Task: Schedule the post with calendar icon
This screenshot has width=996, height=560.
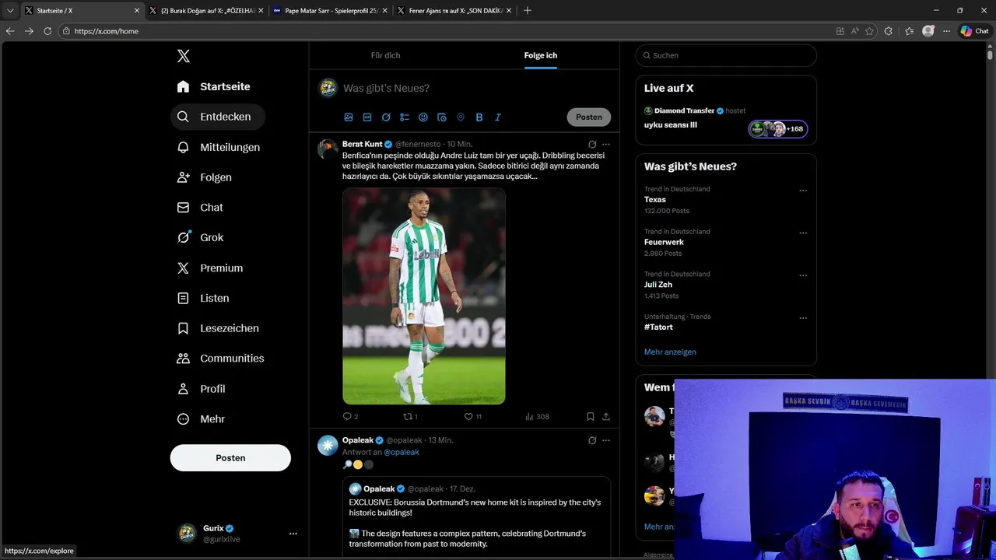Action: point(442,117)
